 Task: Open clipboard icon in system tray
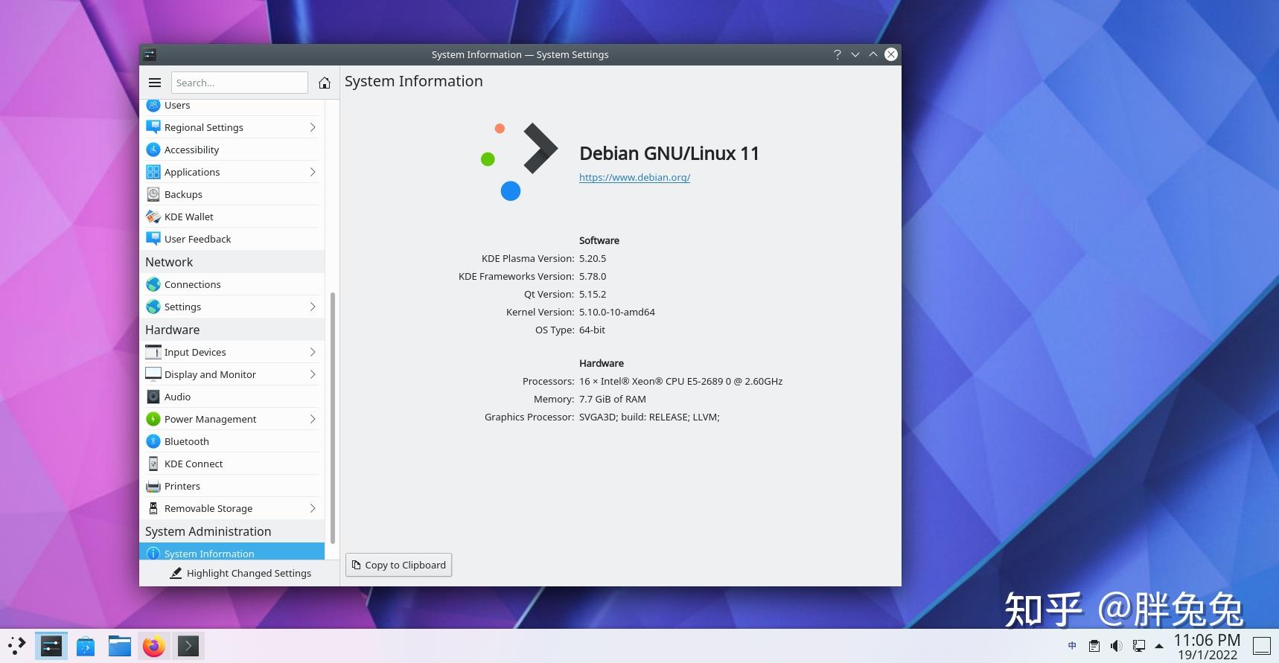pos(1094,646)
